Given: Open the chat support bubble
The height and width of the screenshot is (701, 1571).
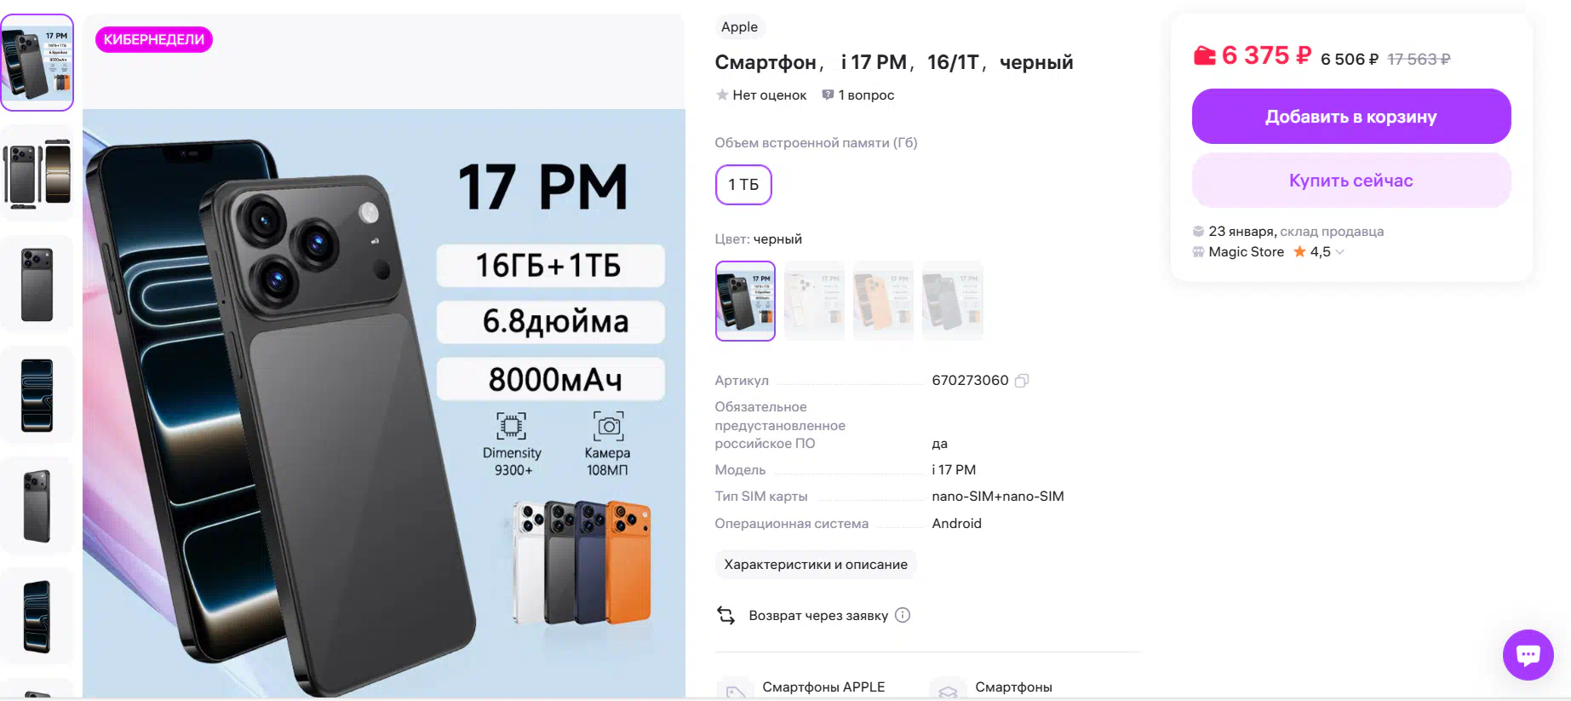Looking at the screenshot, I should pyautogui.click(x=1528, y=654).
